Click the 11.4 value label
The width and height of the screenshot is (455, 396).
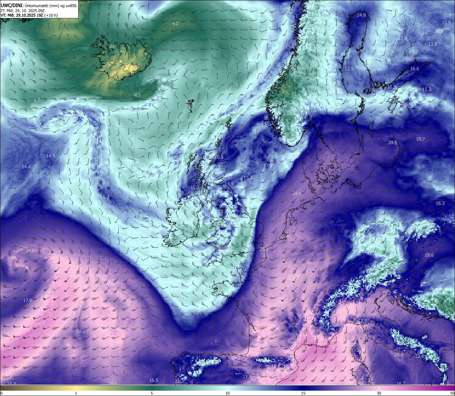247,377
